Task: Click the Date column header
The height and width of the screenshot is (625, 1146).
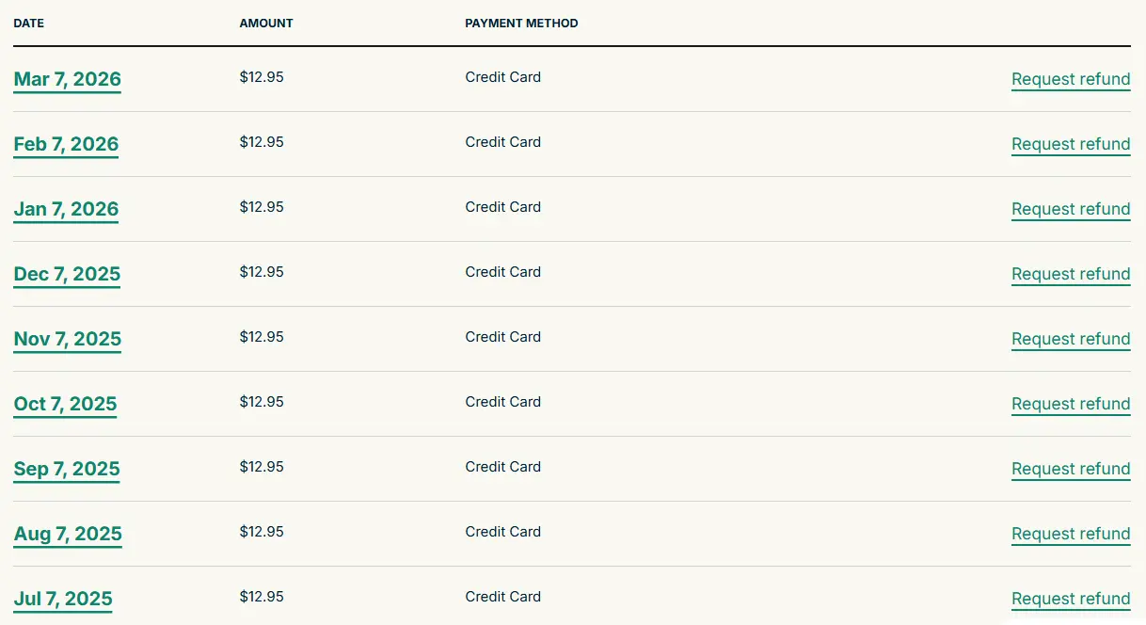Action: tap(28, 24)
